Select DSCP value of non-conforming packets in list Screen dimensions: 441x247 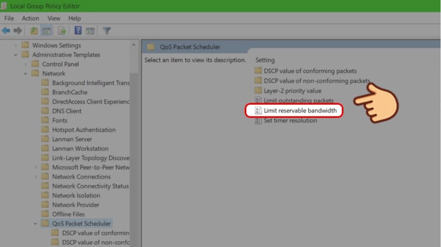[x=317, y=81]
